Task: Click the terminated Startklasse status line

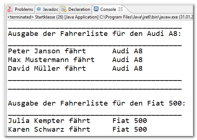Action: [100, 17]
